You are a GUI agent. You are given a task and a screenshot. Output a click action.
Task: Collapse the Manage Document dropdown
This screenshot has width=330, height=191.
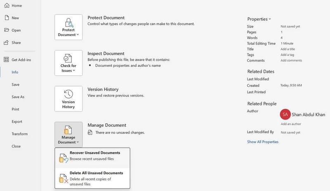coord(68,135)
